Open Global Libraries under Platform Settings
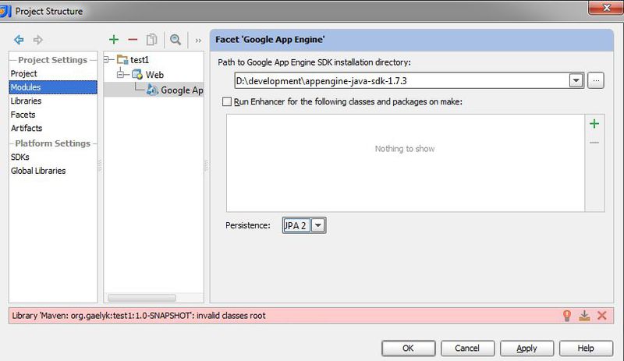Image resolution: width=624 pixels, height=361 pixels. [38, 171]
